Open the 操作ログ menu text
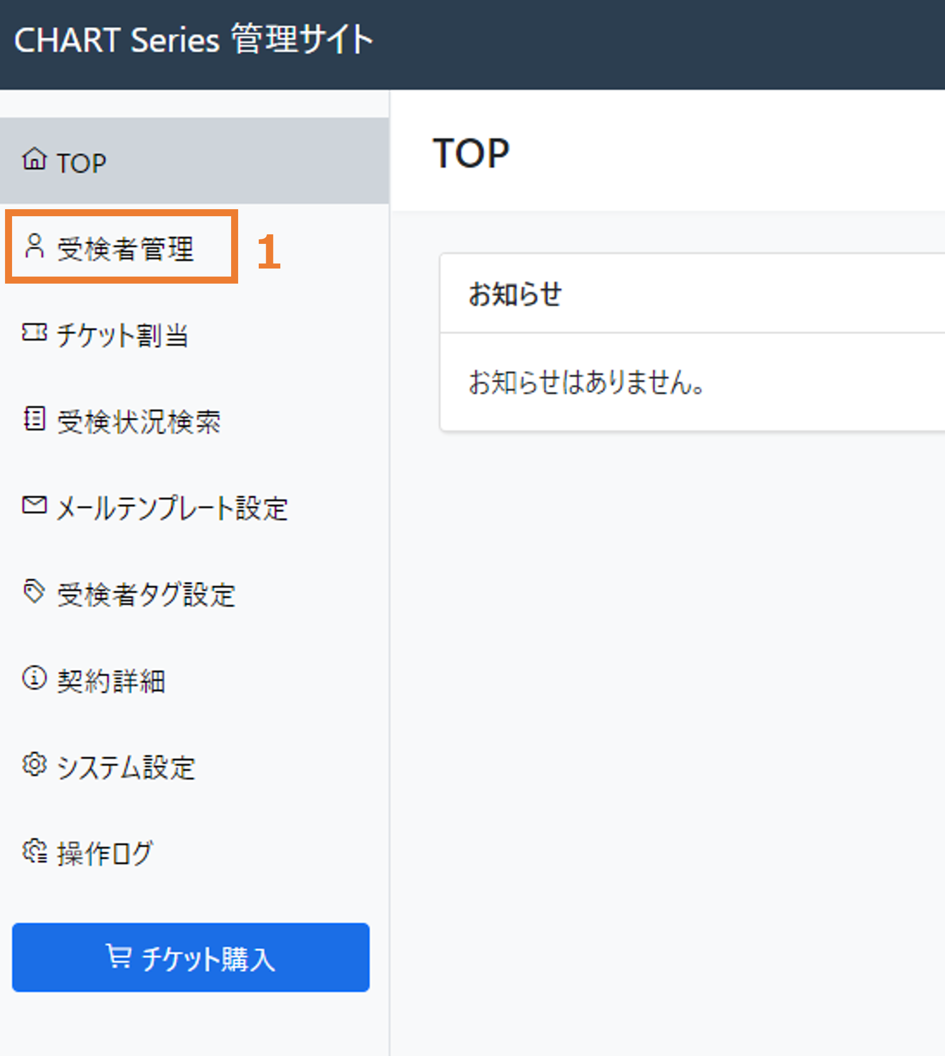 (x=105, y=854)
